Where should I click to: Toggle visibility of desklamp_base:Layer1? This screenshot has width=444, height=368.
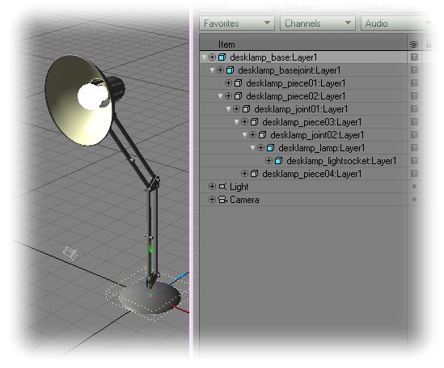pos(414,57)
